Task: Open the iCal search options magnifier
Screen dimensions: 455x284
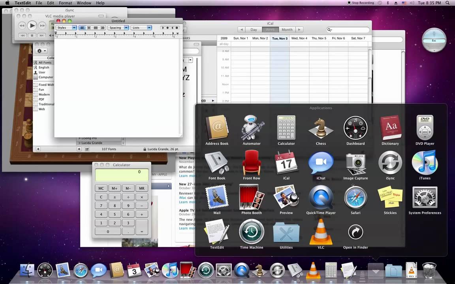Action: tap(330, 30)
